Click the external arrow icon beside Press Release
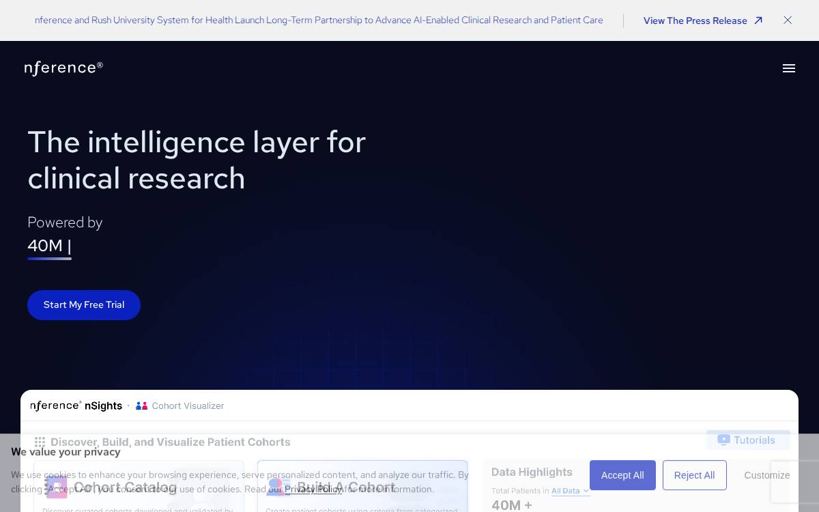 [758, 20]
